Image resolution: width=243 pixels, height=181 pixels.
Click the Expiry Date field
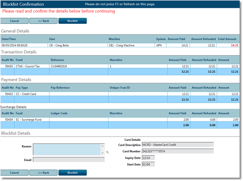148,158
